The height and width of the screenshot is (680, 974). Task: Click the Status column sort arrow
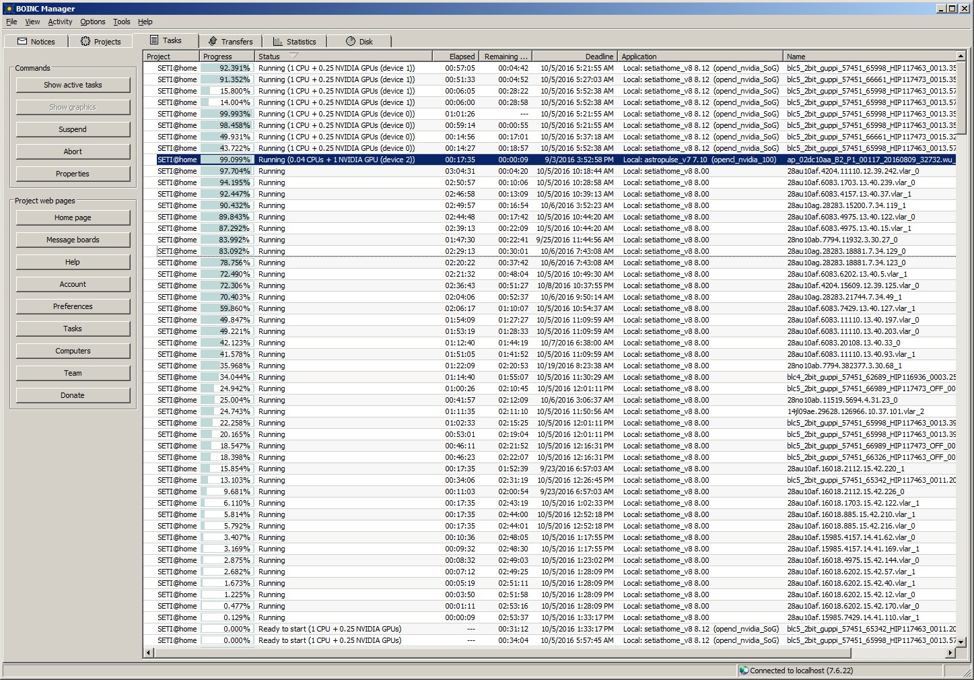pyautogui.click(x=293, y=56)
